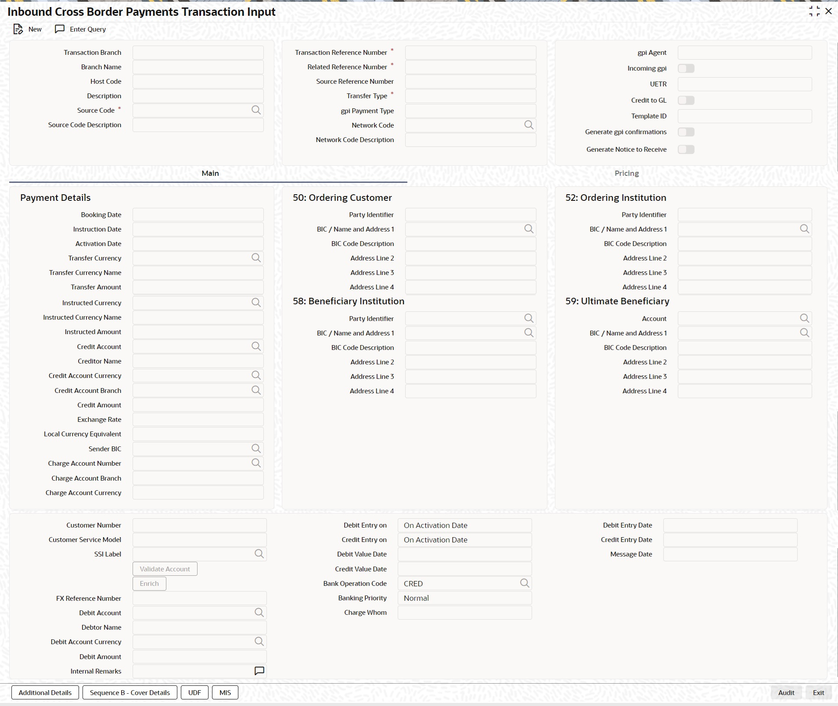Click the New document icon
The width and height of the screenshot is (838, 706).
pos(18,29)
